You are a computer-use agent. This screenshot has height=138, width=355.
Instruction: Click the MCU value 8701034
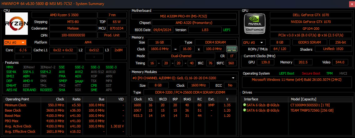coord(117,28)
